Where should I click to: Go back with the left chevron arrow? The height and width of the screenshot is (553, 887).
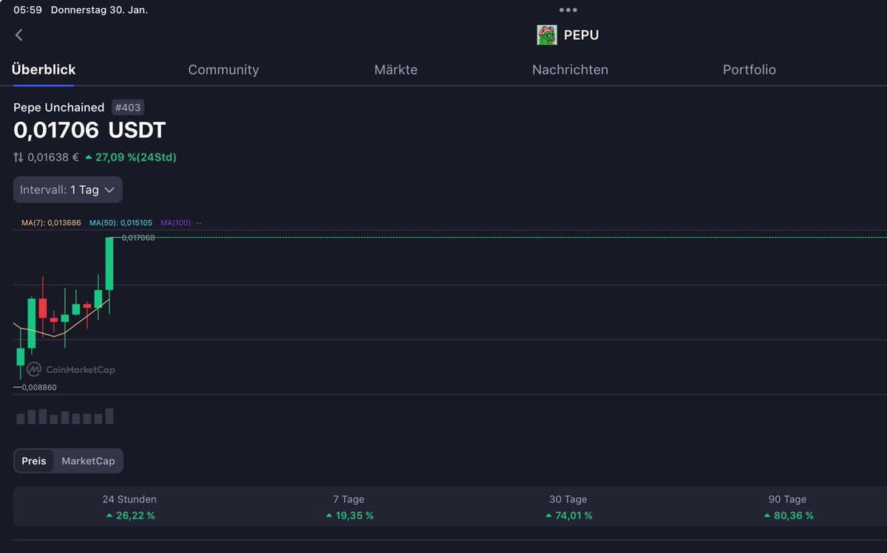[19, 35]
